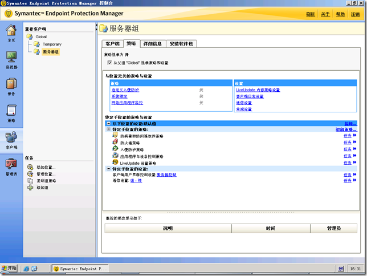Open the 系统锁定 policy link

pos(119,96)
